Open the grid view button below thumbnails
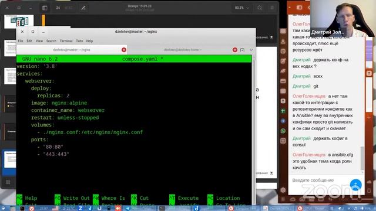The image size is (376, 211). click(8, 182)
